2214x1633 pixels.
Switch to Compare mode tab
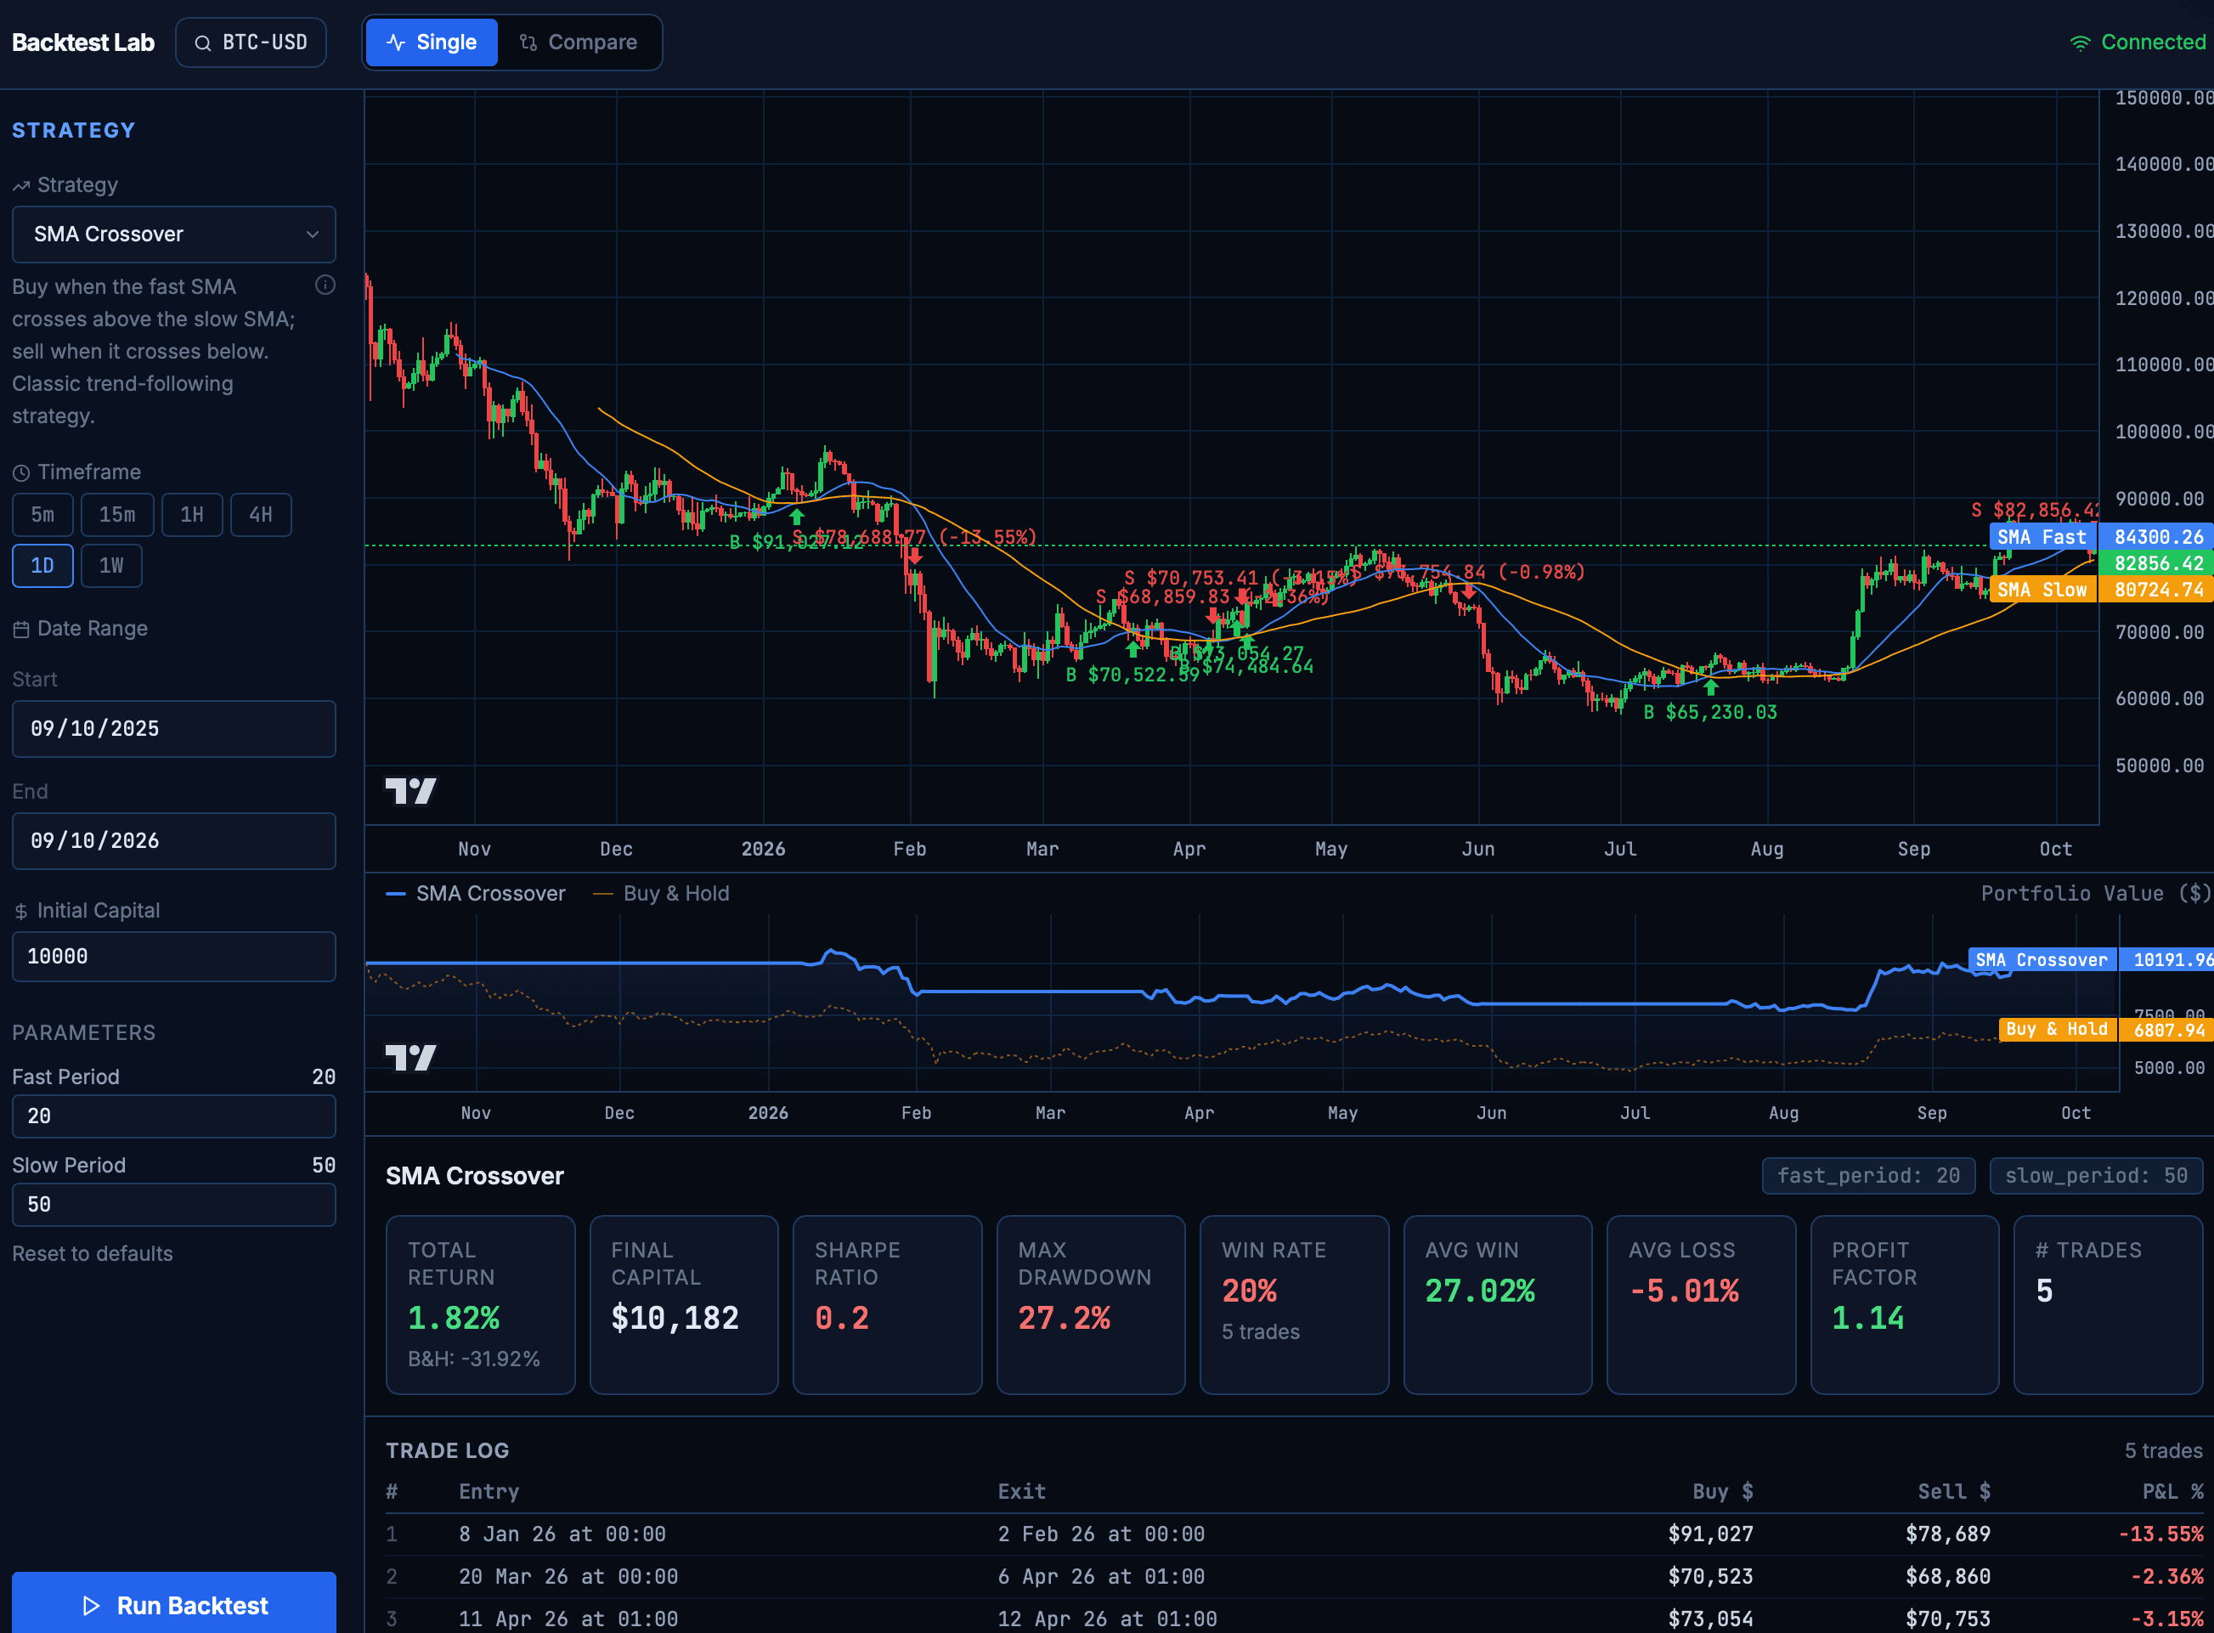point(579,42)
